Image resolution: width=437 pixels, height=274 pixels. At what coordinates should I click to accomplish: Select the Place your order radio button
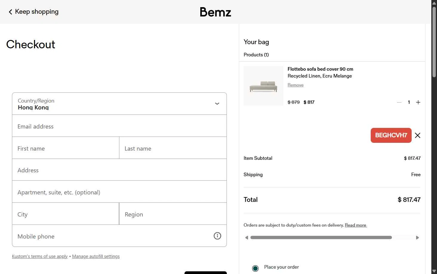click(x=255, y=268)
